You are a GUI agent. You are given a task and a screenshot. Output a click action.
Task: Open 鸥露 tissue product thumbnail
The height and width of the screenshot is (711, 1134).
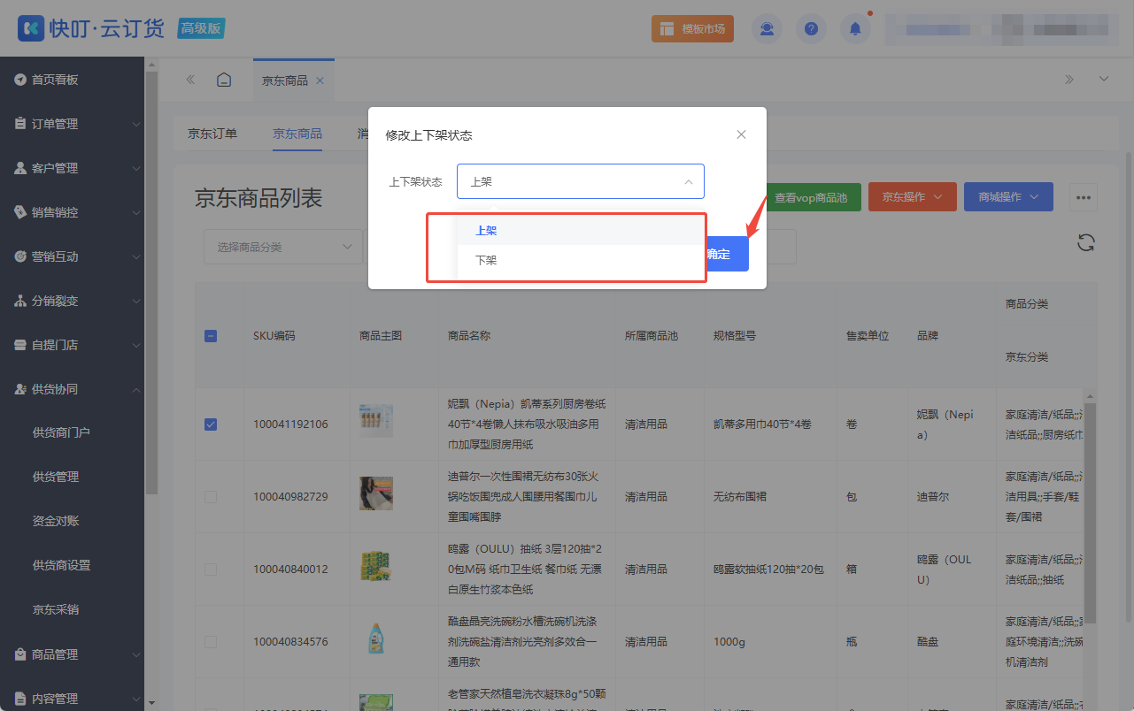click(x=376, y=566)
